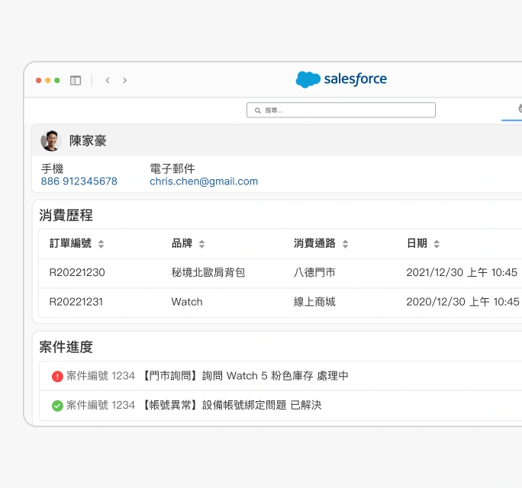Screen dimensions: 522x488
Task: Click the green maximize window dot
Action: 57,81
